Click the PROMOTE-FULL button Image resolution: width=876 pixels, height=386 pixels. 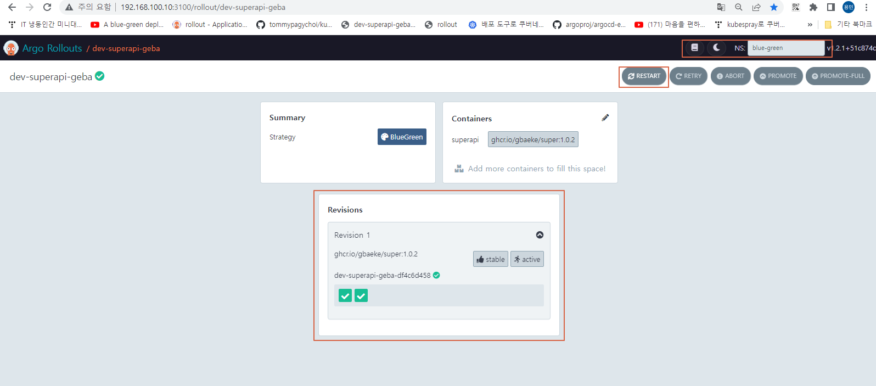(838, 76)
